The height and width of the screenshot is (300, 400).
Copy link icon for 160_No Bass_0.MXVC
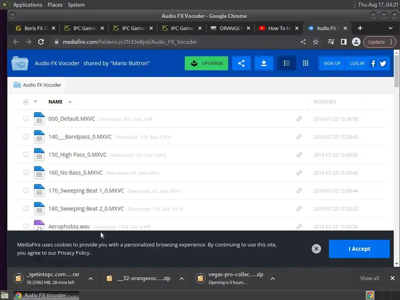click(x=299, y=173)
